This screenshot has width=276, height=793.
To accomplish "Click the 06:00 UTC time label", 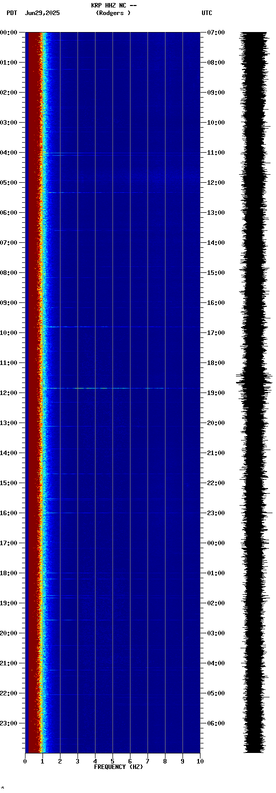I will tap(216, 723).
